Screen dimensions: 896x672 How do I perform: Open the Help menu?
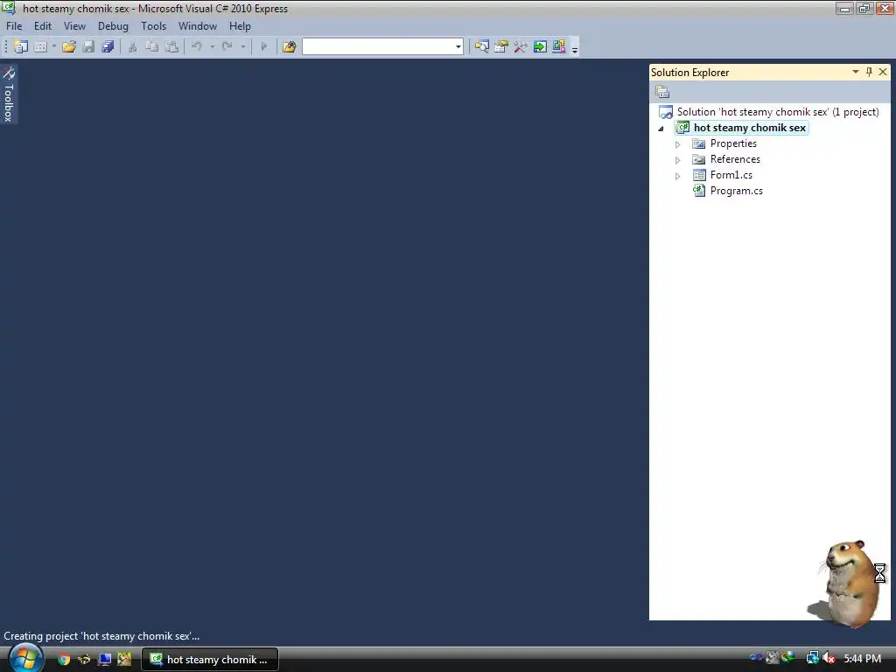(x=240, y=26)
